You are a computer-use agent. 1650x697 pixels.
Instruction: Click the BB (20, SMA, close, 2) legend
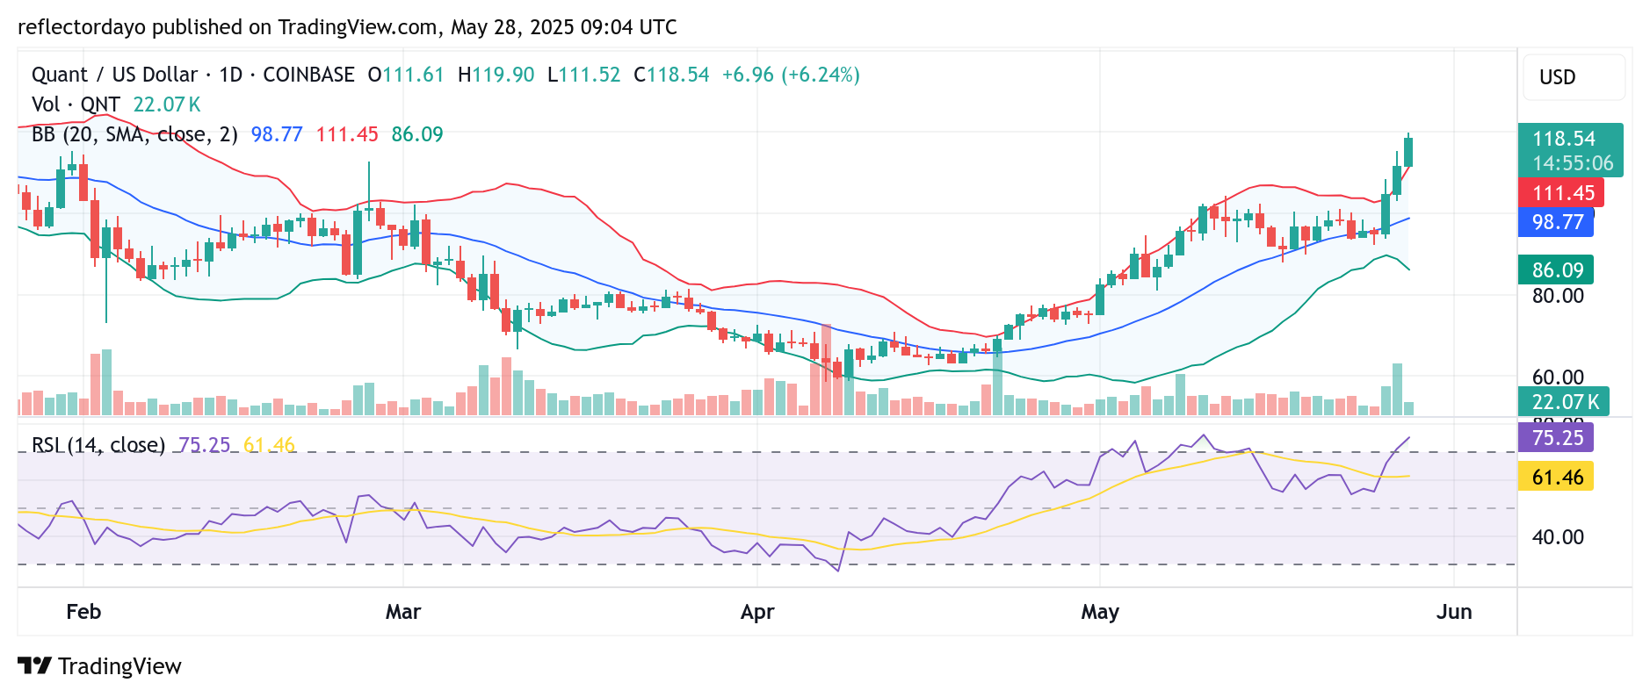[134, 134]
